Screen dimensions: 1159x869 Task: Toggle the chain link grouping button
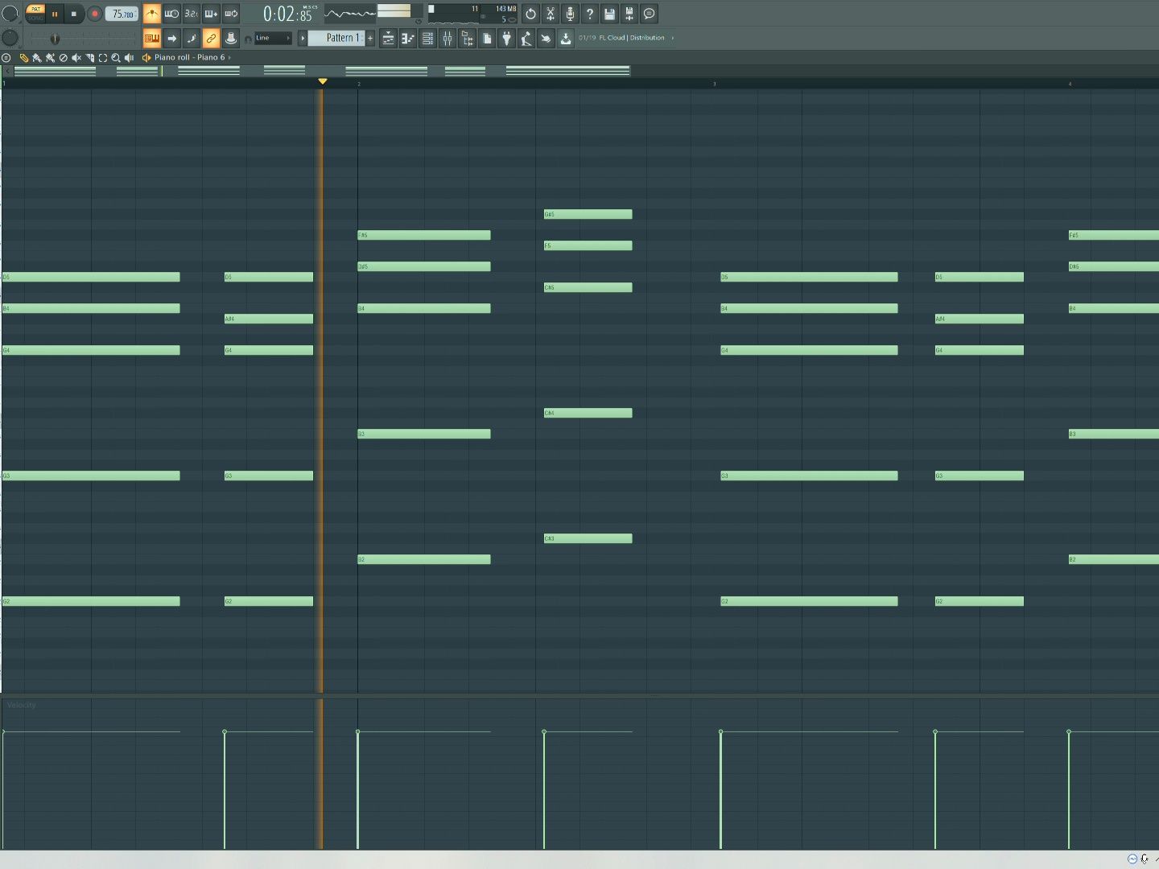click(211, 38)
